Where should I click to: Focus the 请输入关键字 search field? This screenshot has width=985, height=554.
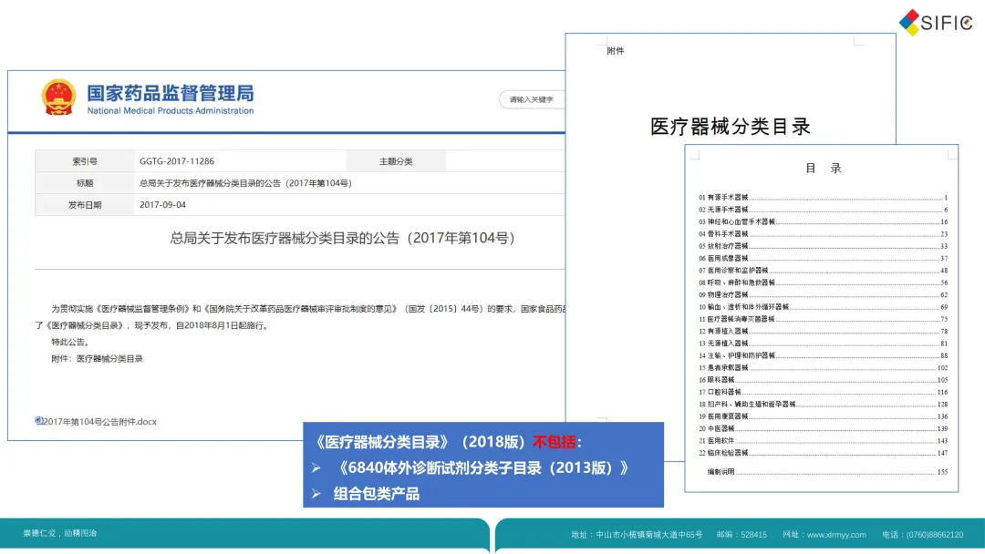[532, 99]
